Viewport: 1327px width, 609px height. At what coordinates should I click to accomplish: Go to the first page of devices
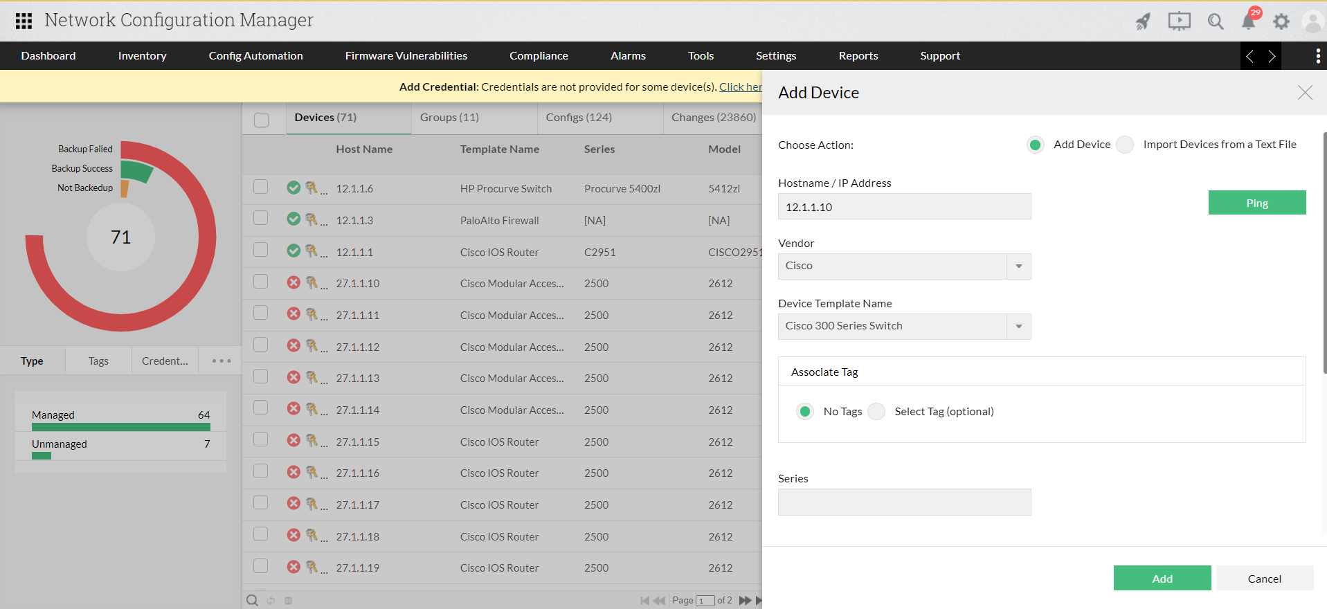[645, 601]
